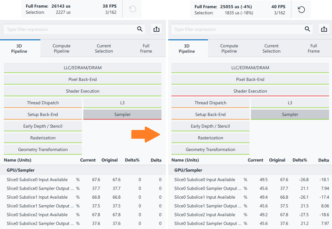Screen dimensions: 332x229
Task: Select Shader Execution in the right pipeline
Action: 250,91
